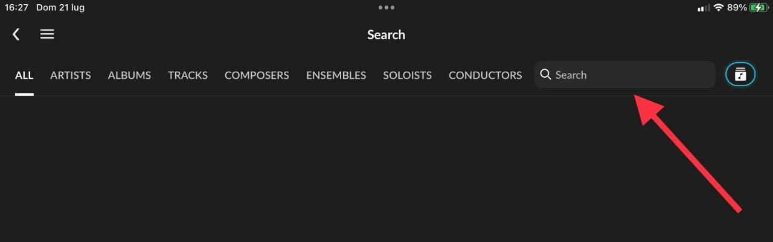773x242 pixels.
Task: Open the ALBUMS tab
Action: pyautogui.click(x=129, y=75)
